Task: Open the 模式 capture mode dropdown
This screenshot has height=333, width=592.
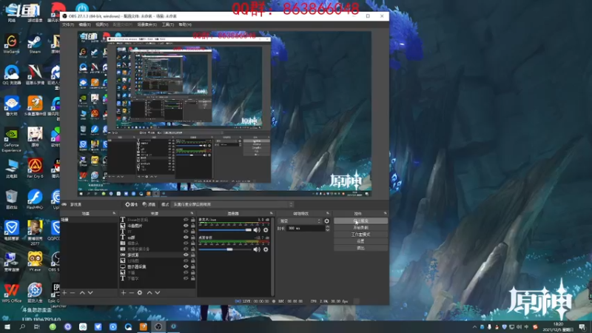Action: click(x=232, y=204)
